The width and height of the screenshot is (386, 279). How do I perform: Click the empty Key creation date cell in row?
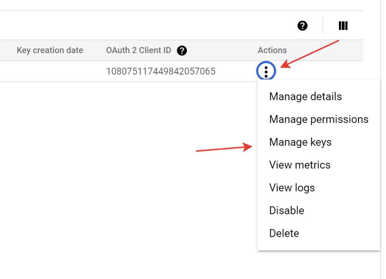click(x=50, y=71)
